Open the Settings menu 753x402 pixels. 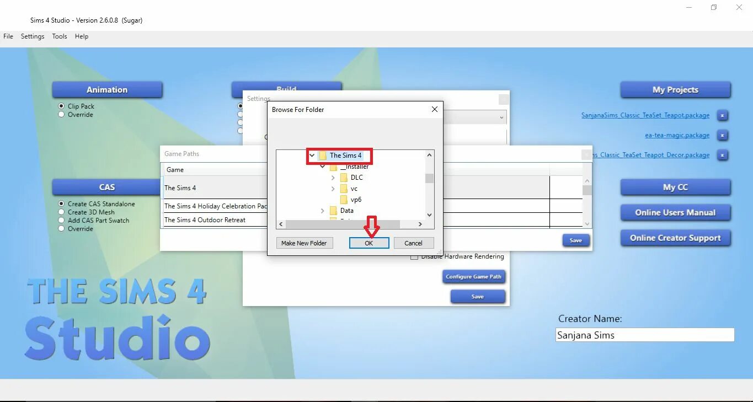coord(33,36)
